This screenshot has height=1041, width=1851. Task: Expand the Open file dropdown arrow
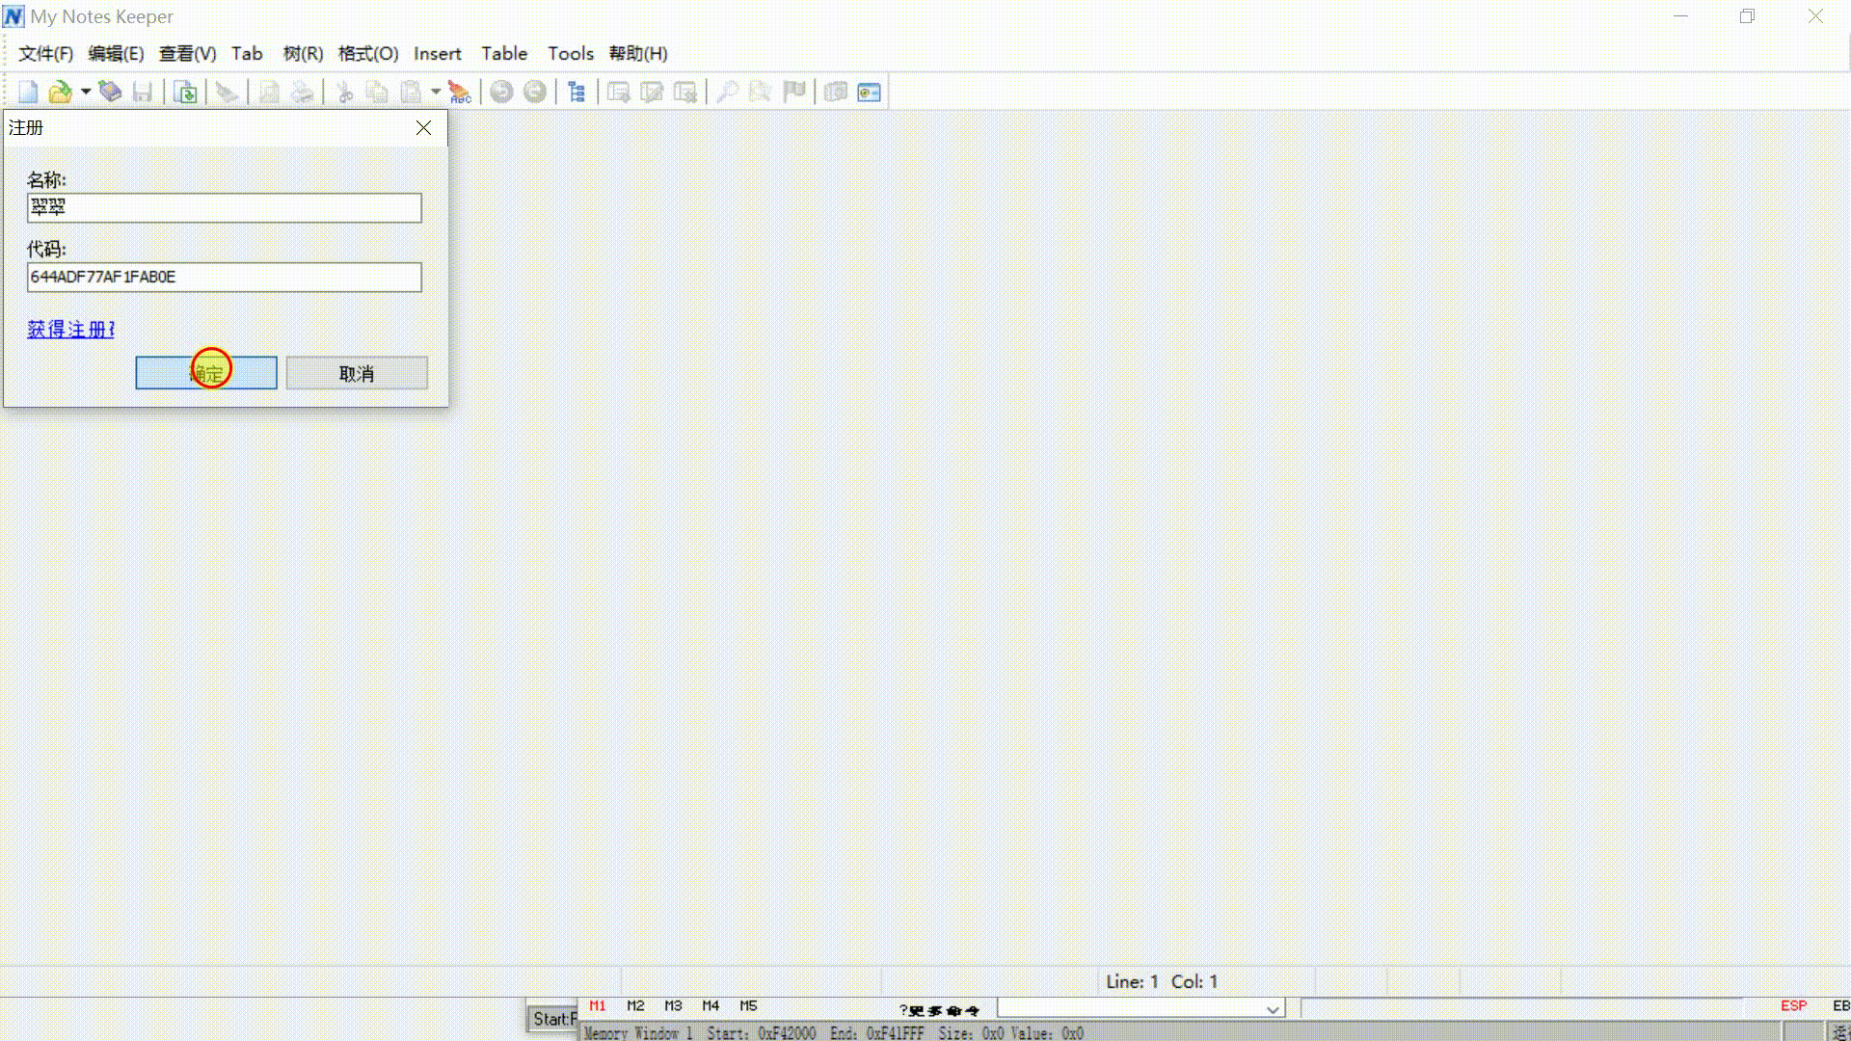pos(86,93)
